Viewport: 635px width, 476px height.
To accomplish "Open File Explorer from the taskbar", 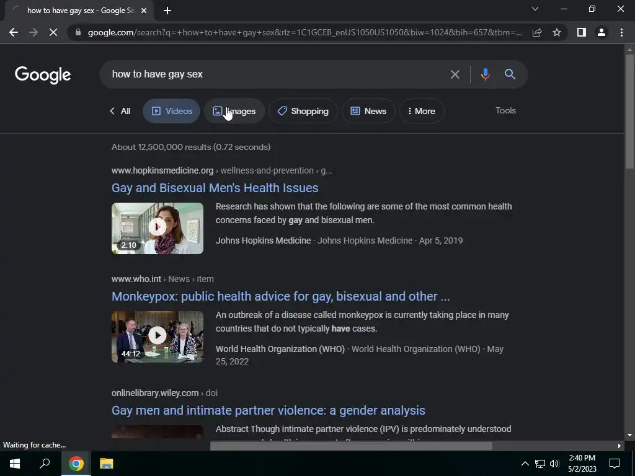I will click(107, 464).
